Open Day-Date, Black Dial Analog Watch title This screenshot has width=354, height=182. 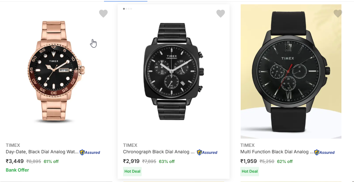42,152
